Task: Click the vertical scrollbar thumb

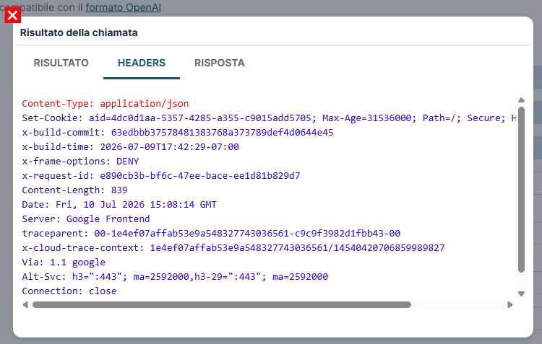Action: click(x=521, y=190)
